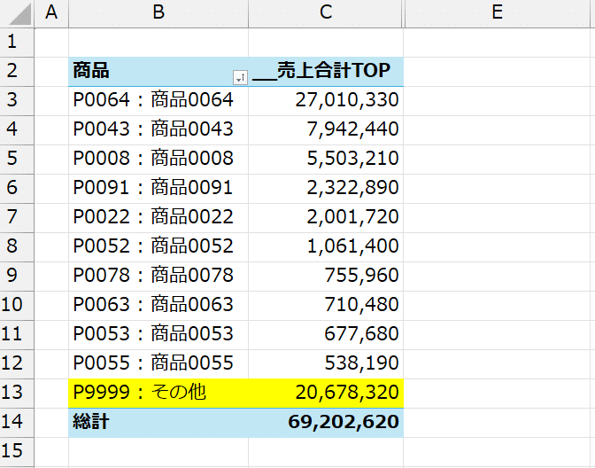Select cell P0052：商品0052

point(158,247)
